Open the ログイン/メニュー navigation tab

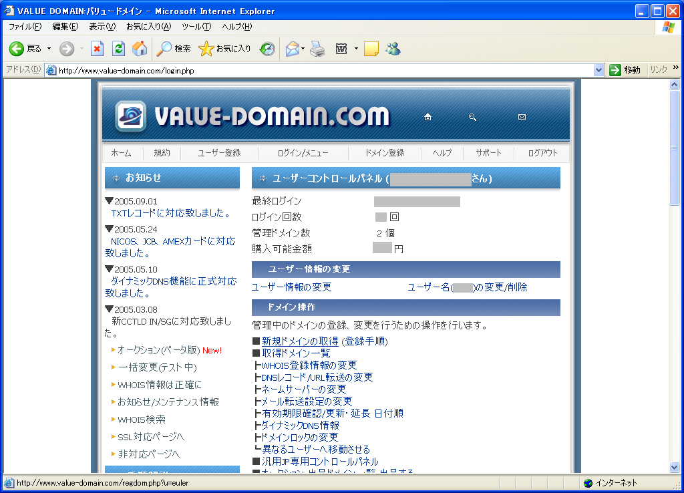point(303,153)
